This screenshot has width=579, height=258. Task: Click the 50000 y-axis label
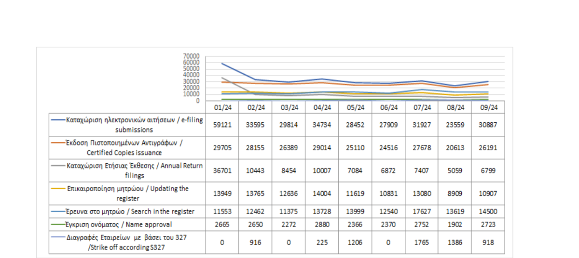coord(192,69)
